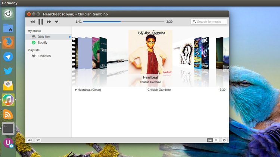
Task: Focus the Search for music field
Action: (209, 22)
